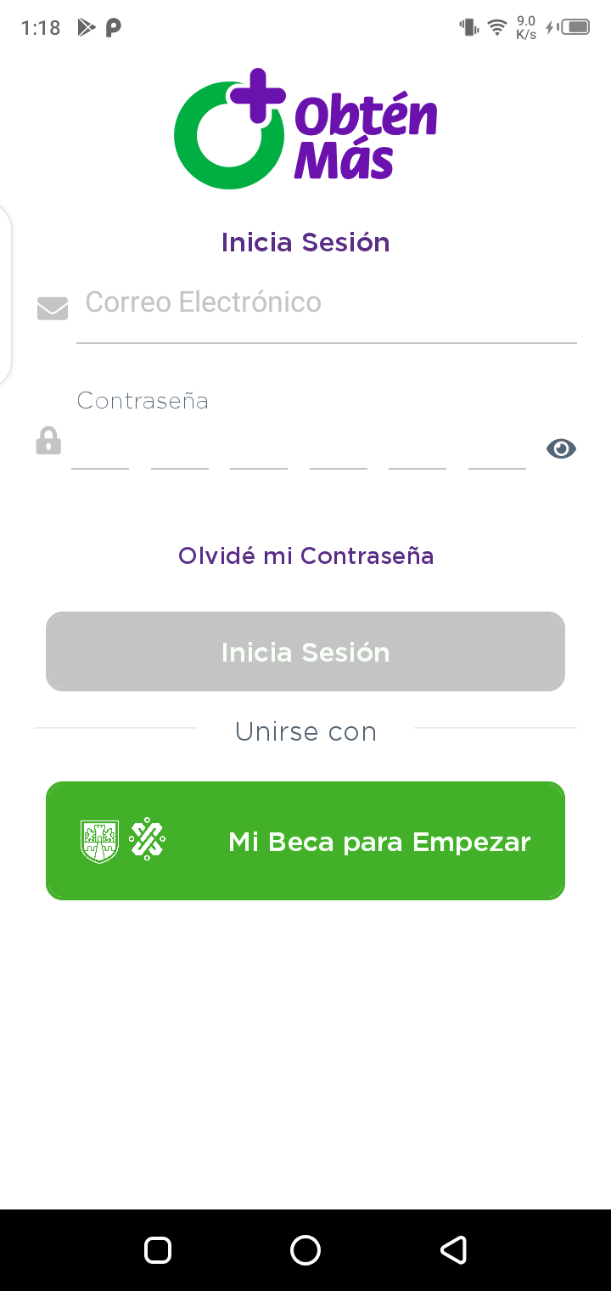
Task: Tap the envelope email icon
Action: point(53,308)
